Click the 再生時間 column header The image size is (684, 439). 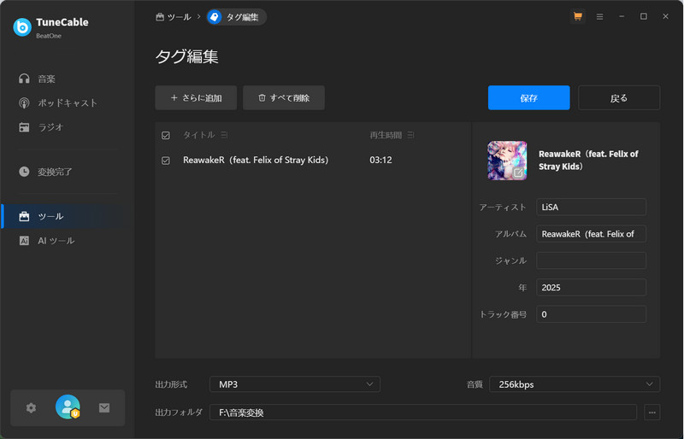[386, 135]
